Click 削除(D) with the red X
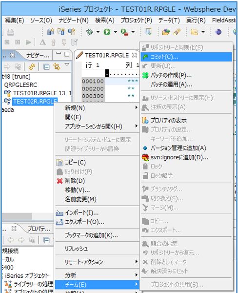 click(97, 181)
